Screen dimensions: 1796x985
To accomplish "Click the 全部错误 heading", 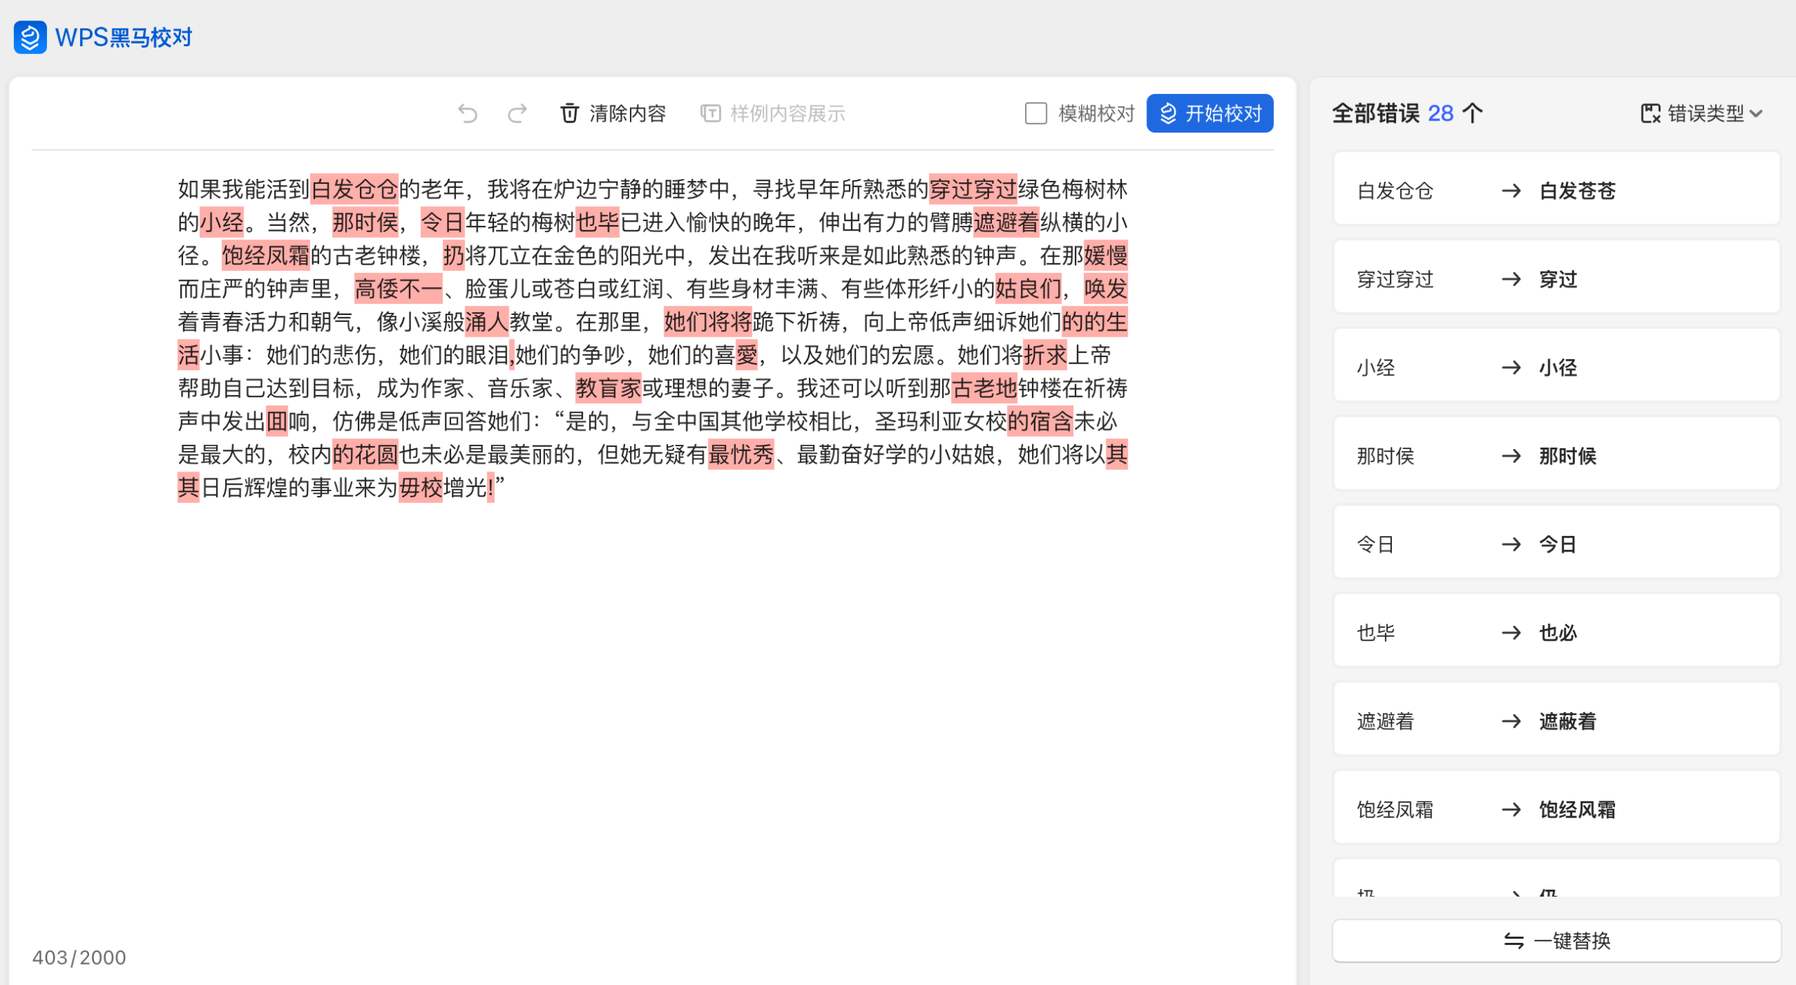I will click(x=1376, y=114).
